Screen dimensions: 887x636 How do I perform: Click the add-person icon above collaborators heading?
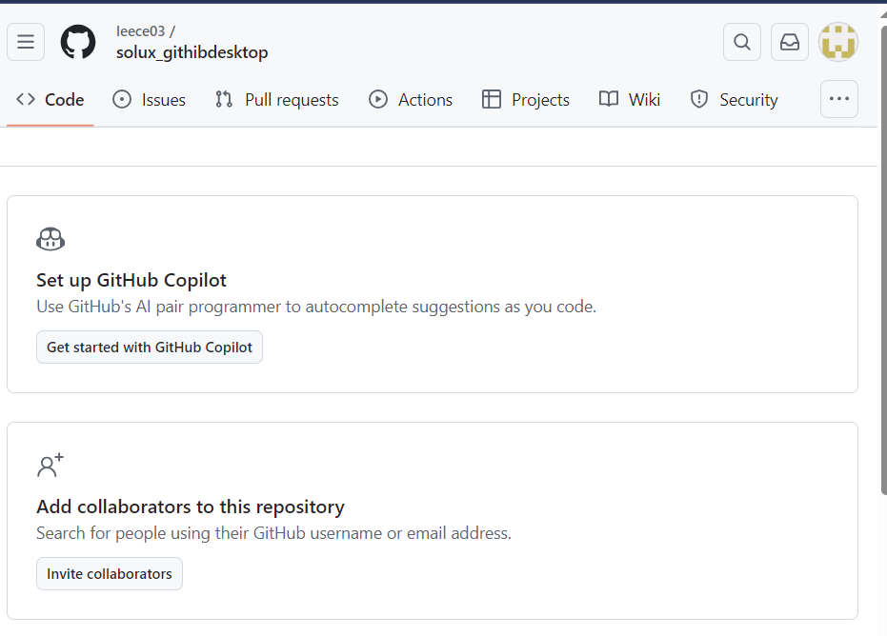pyautogui.click(x=50, y=466)
